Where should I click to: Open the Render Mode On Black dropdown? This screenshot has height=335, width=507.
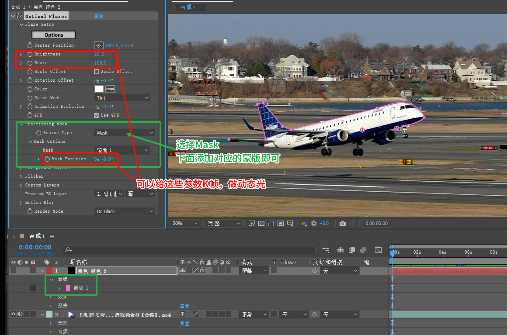point(125,211)
